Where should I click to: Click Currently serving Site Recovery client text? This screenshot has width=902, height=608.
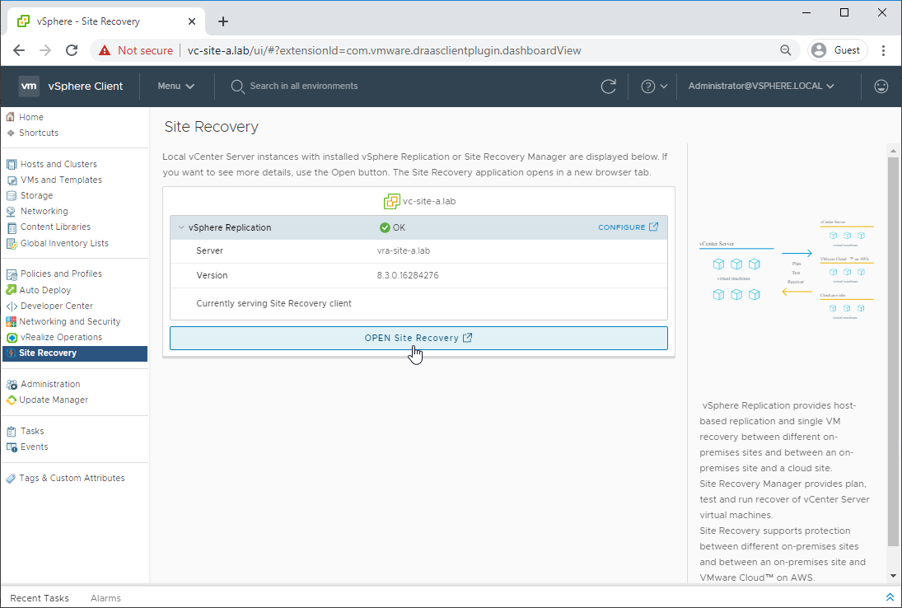click(273, 304)
